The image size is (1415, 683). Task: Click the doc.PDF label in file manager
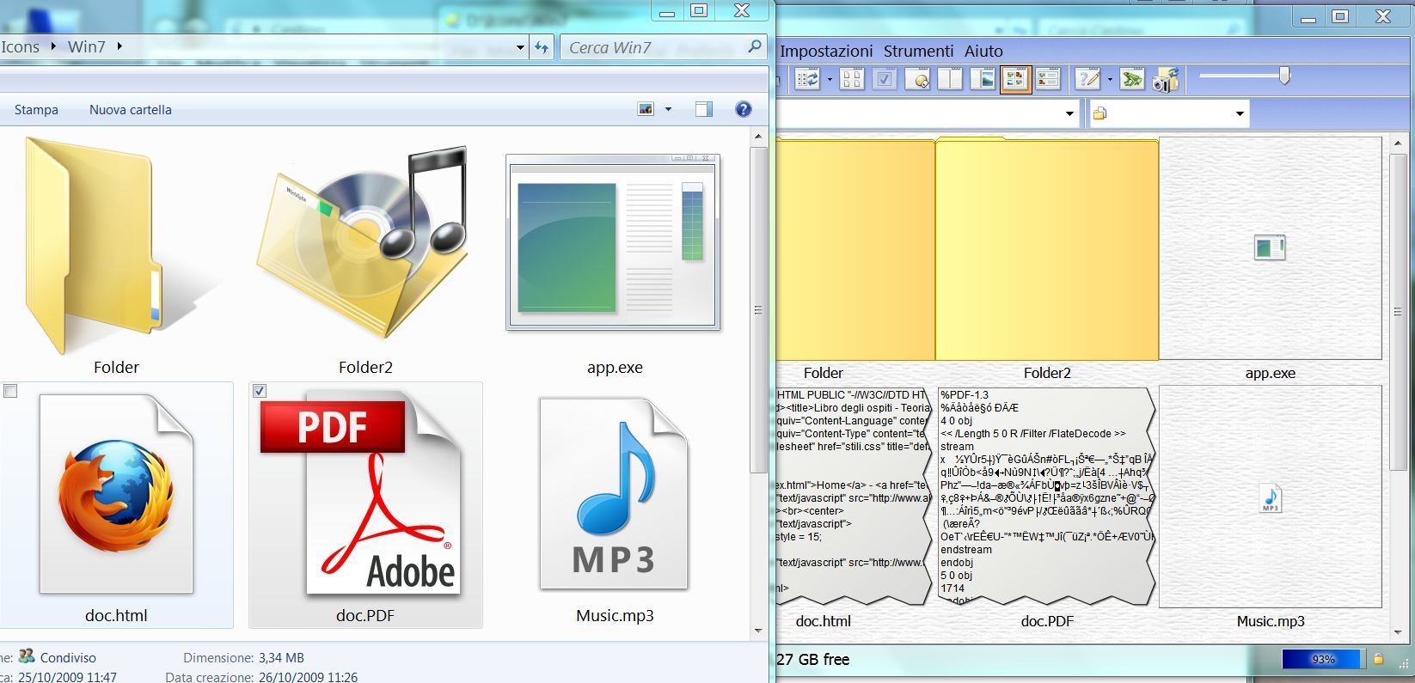pyautogui.click(x=1047, y=621)
